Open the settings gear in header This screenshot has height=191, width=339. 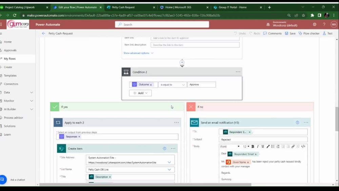[x=315, y=24]
